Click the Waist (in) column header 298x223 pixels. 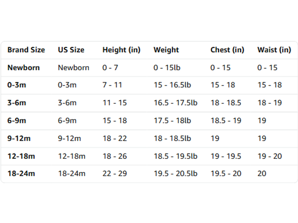click(x=274, y=50)
